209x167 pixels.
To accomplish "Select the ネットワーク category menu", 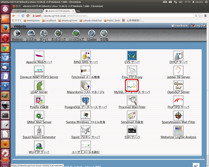I will (x=59, y=35).
